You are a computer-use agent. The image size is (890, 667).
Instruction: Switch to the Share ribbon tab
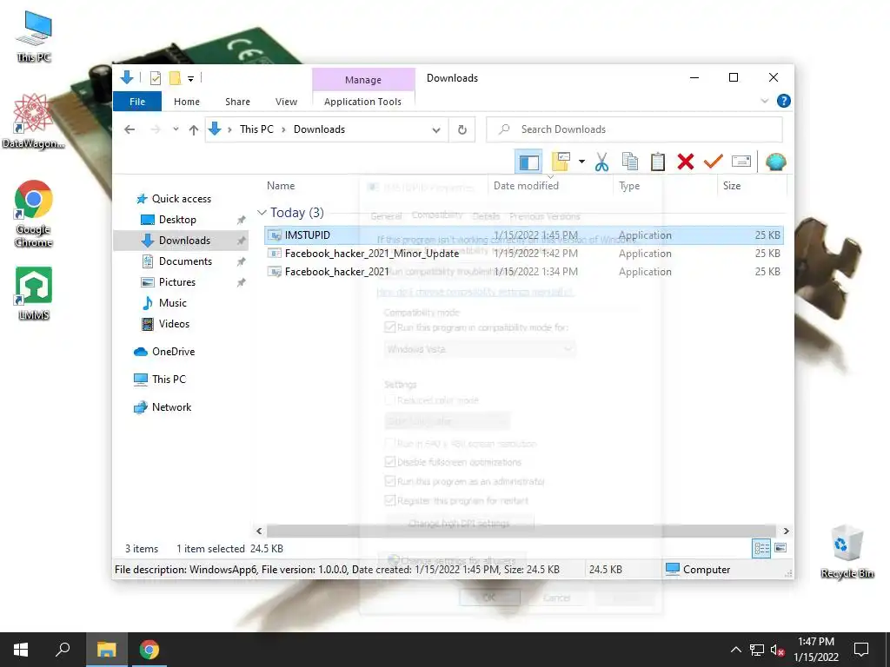click(x=237, y=102)
